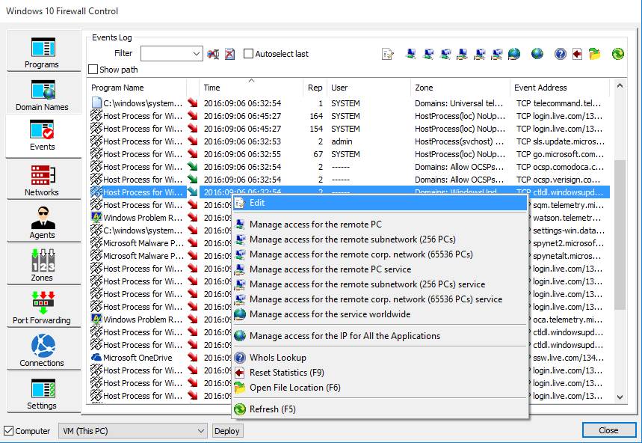Click toolbar globe icon for IP all applications

pos(537,54)
